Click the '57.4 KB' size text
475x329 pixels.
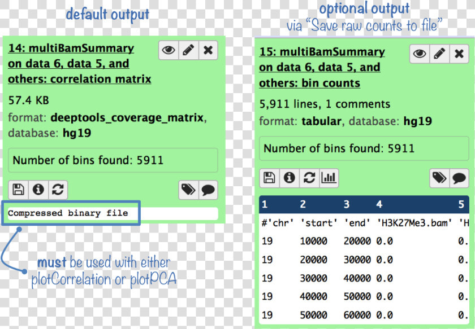28,100
